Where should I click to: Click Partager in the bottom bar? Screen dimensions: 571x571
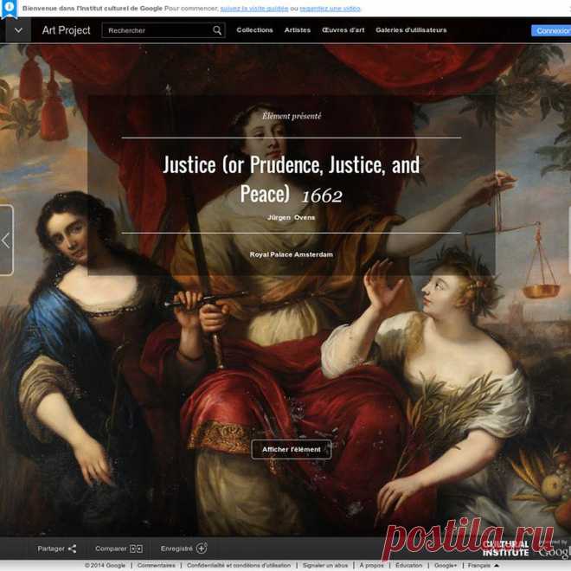tap(51, 549)
